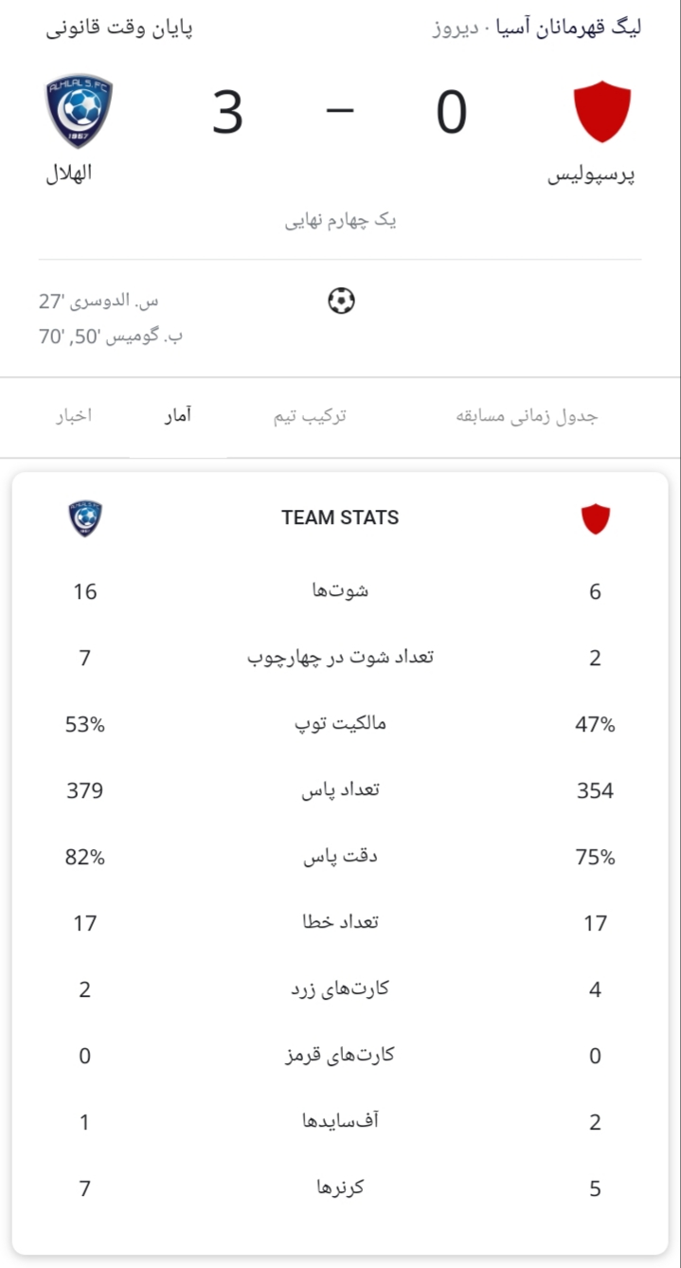
Task: Click the Al Hilal crest beside the score
Action: [x=79, y=111]
